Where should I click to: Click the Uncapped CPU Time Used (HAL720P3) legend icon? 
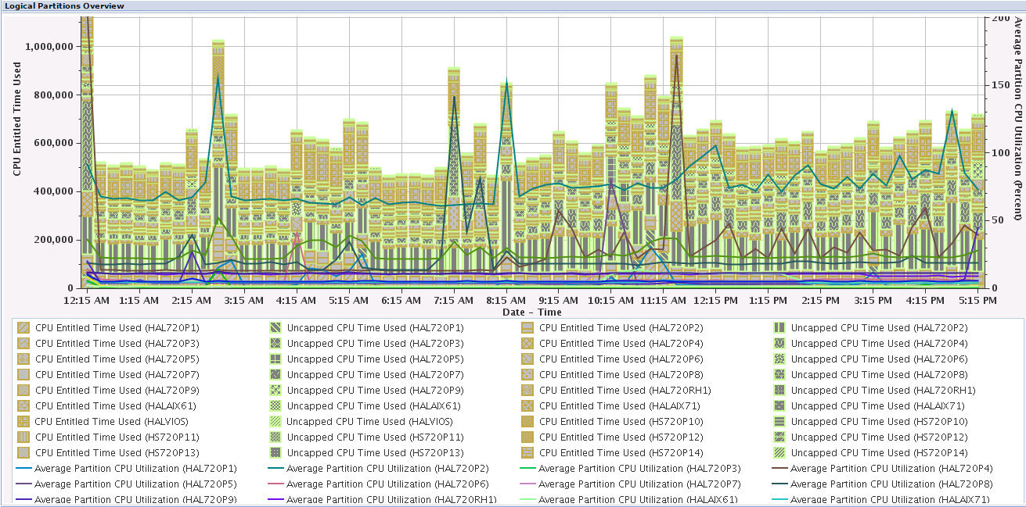tap(275, 344)
